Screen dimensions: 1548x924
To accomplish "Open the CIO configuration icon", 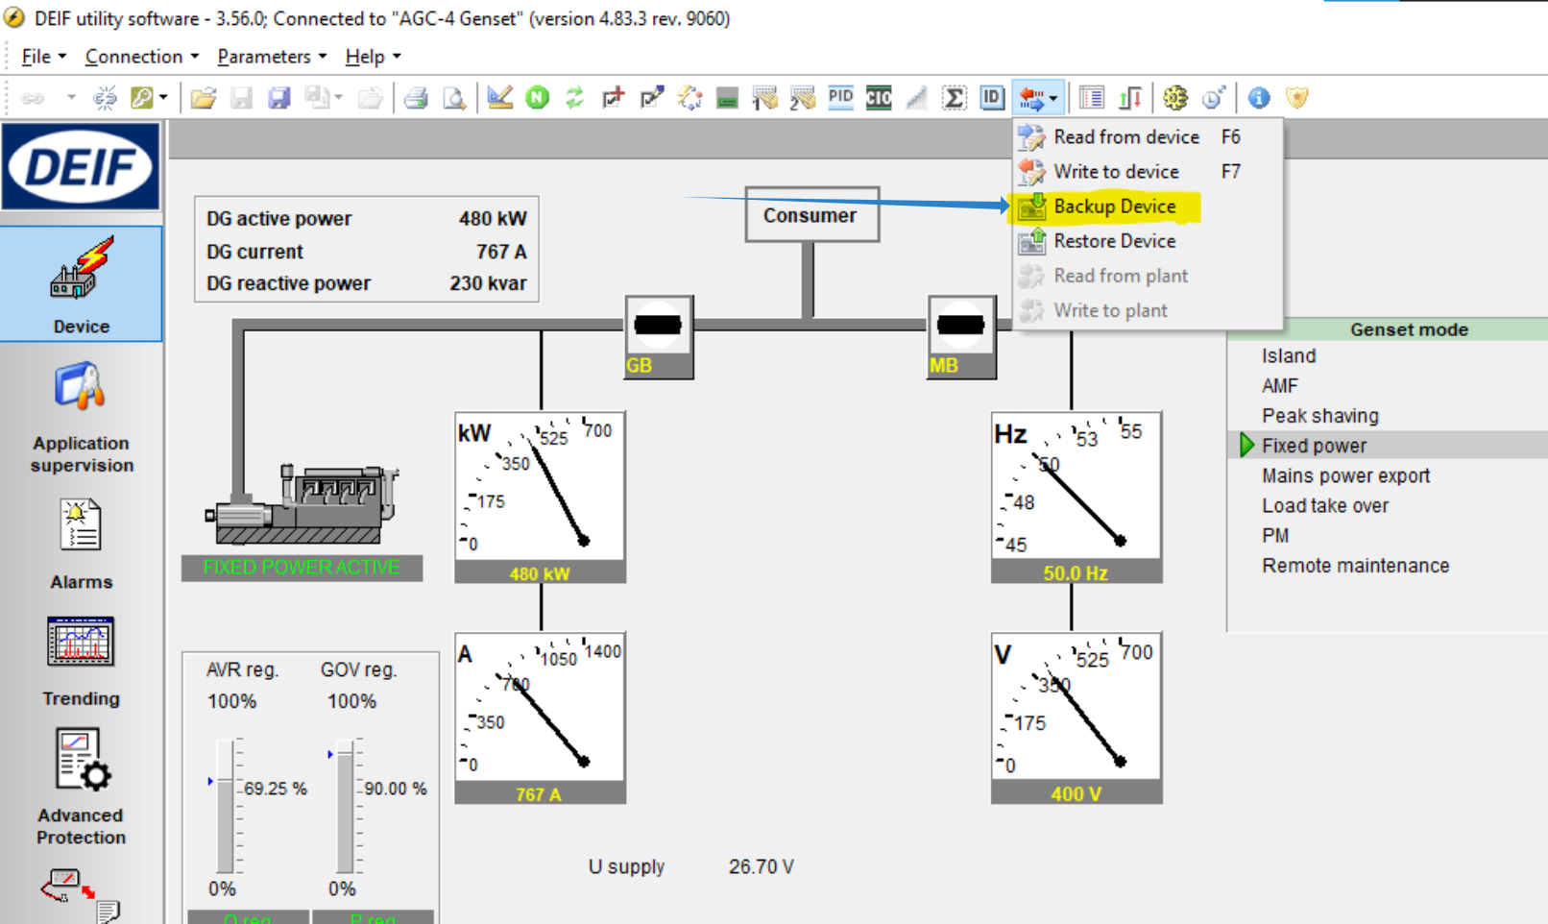I will pos(879,97).
